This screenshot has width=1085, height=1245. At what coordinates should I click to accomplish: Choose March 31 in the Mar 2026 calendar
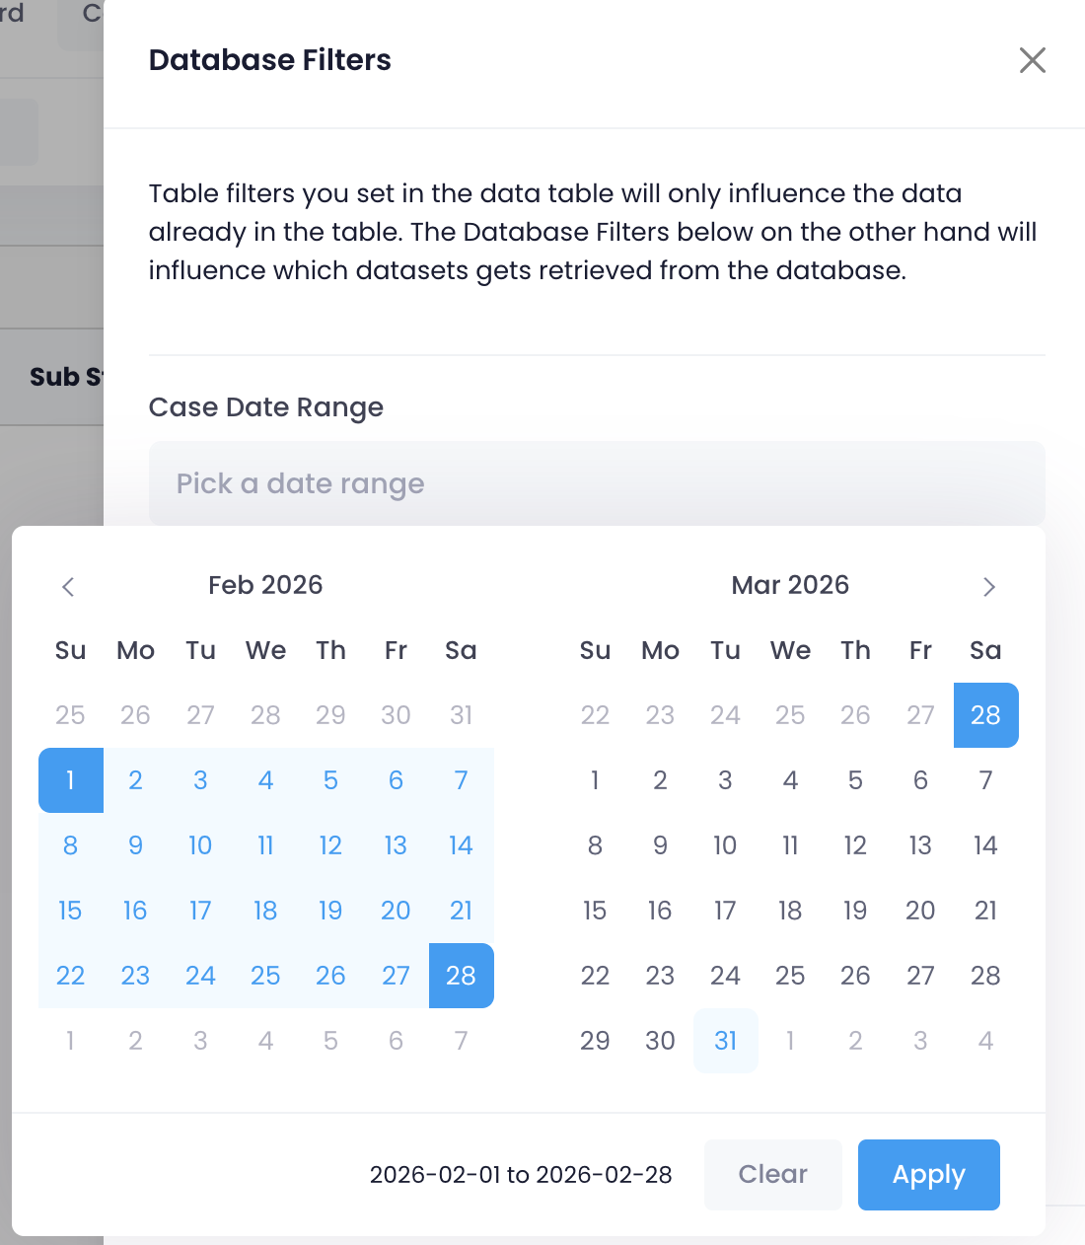point(725,1041)
